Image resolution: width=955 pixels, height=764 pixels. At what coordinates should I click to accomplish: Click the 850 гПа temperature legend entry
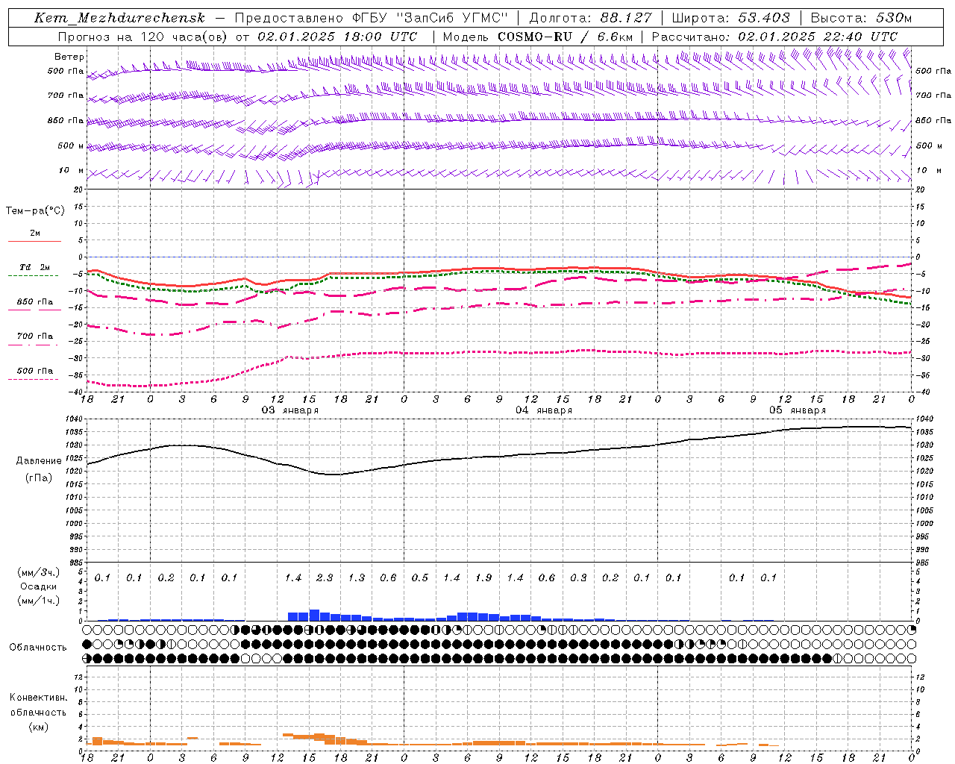pos(35,302)
